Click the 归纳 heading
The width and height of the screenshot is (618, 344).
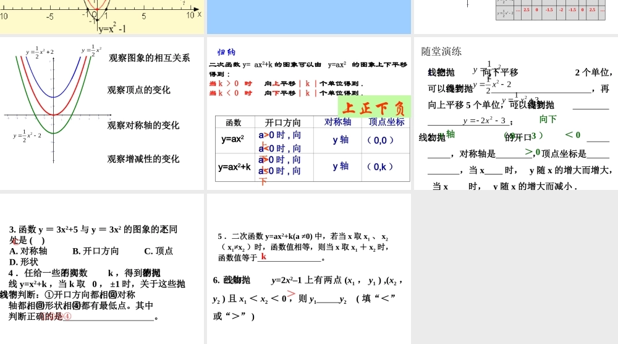click(x=226, y=52)
